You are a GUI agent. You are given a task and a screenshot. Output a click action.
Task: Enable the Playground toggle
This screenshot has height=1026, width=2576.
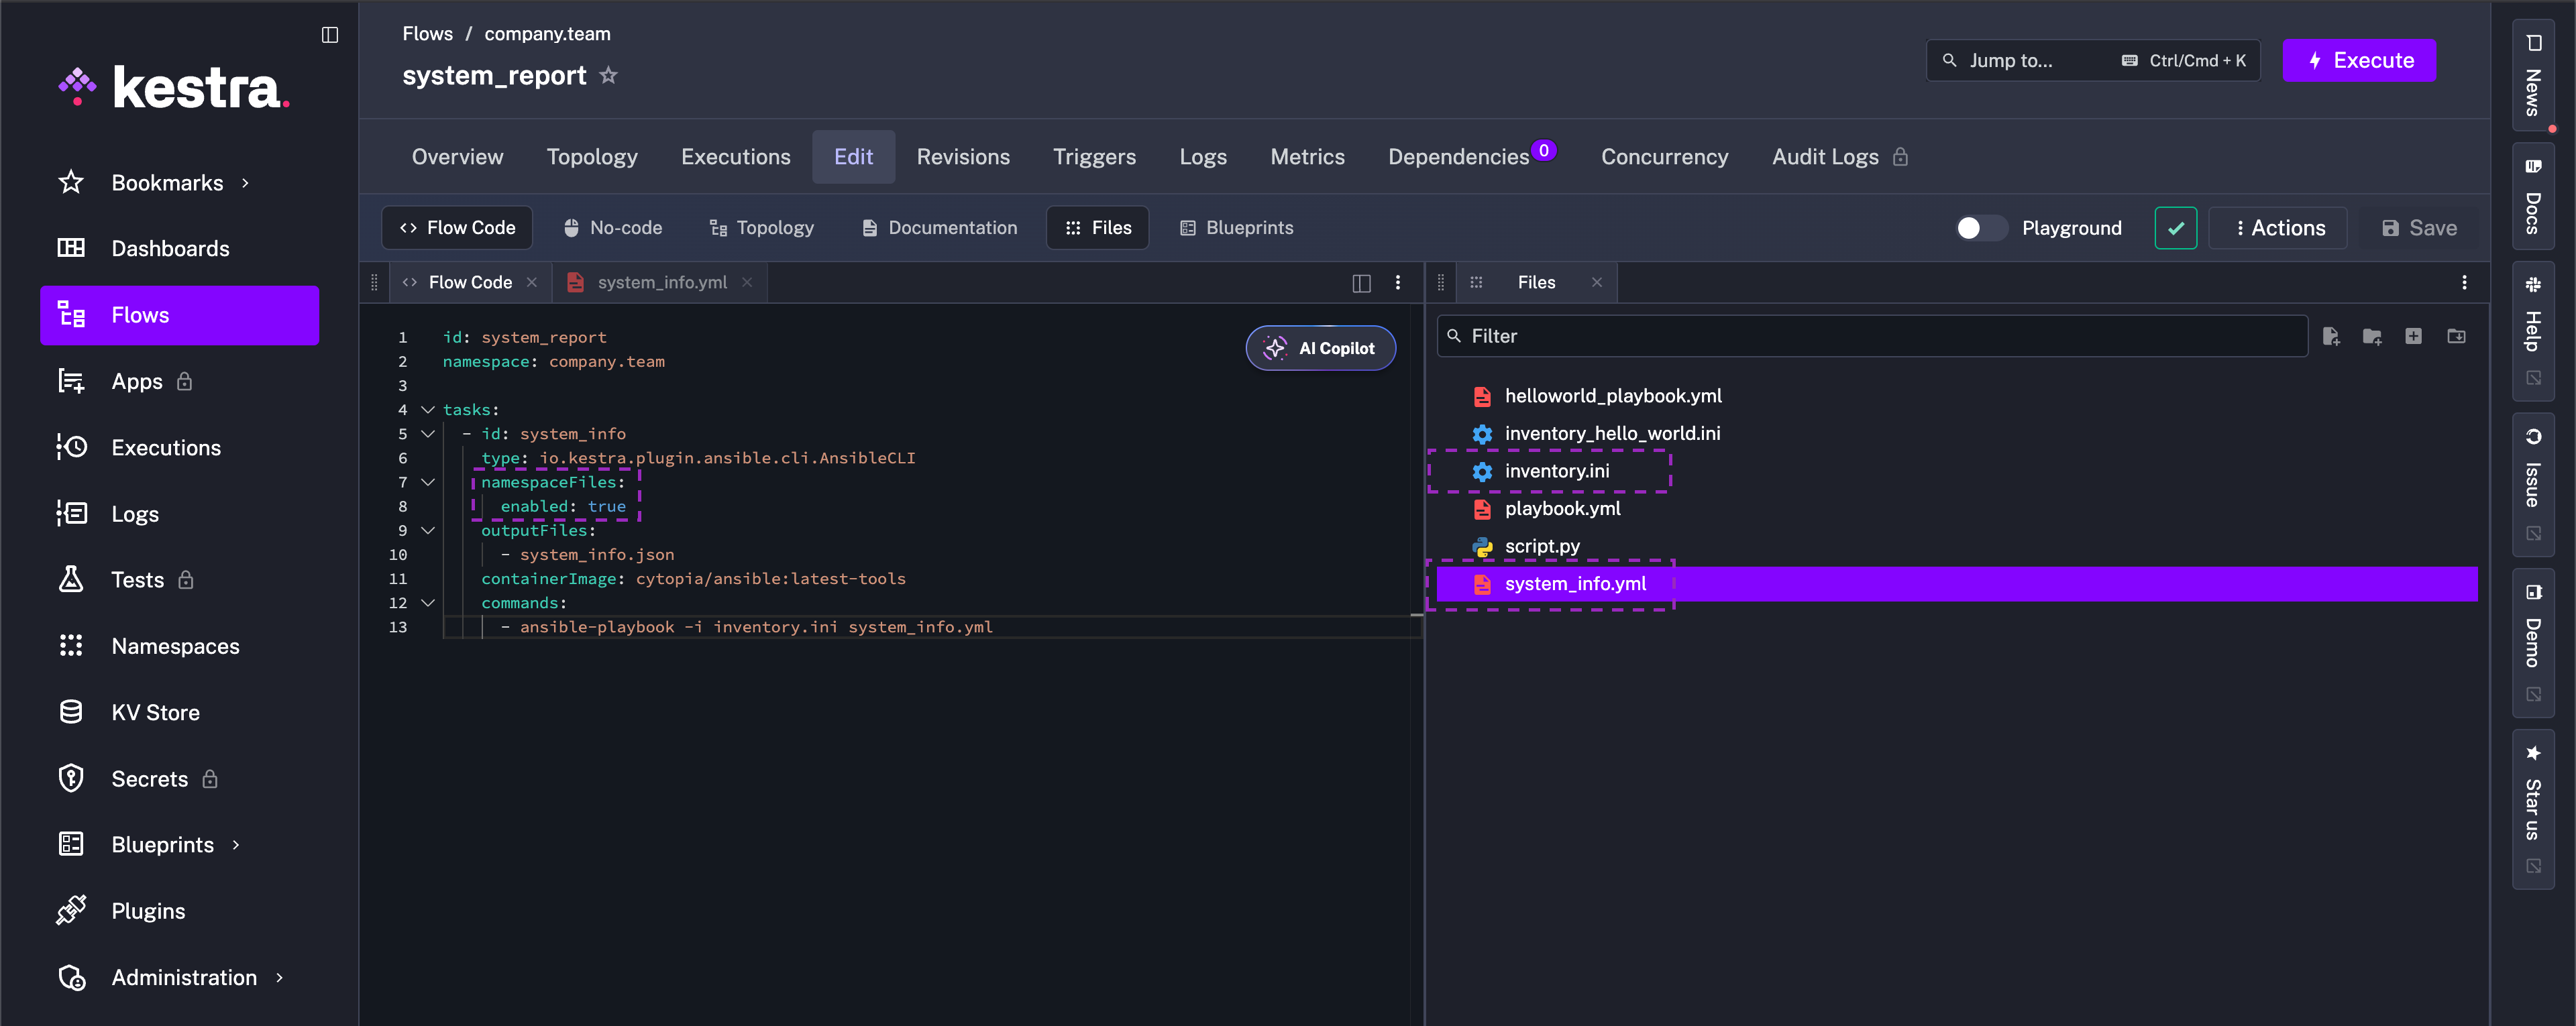1981,228
